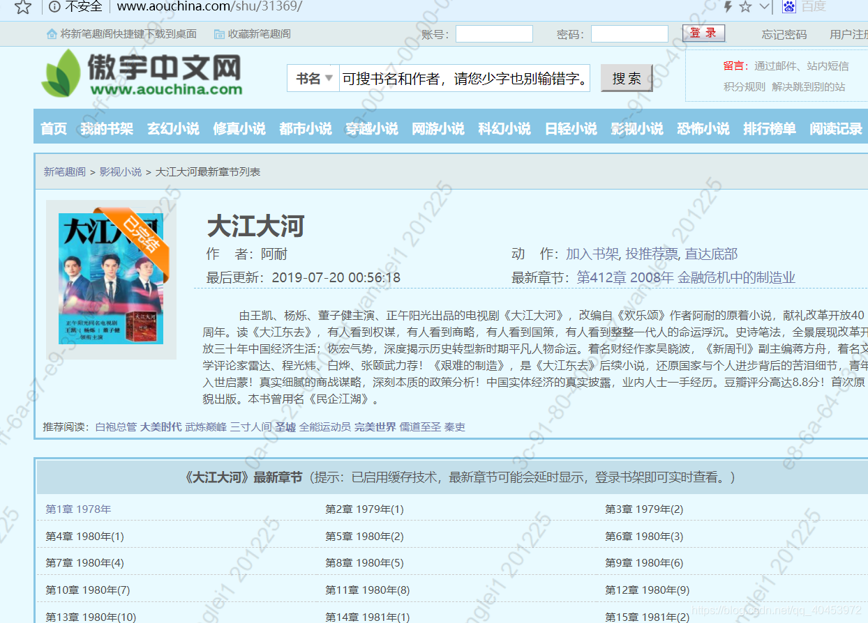Click the 直达底部 link
Screen dimensions: 868x623
coord(711,254)
